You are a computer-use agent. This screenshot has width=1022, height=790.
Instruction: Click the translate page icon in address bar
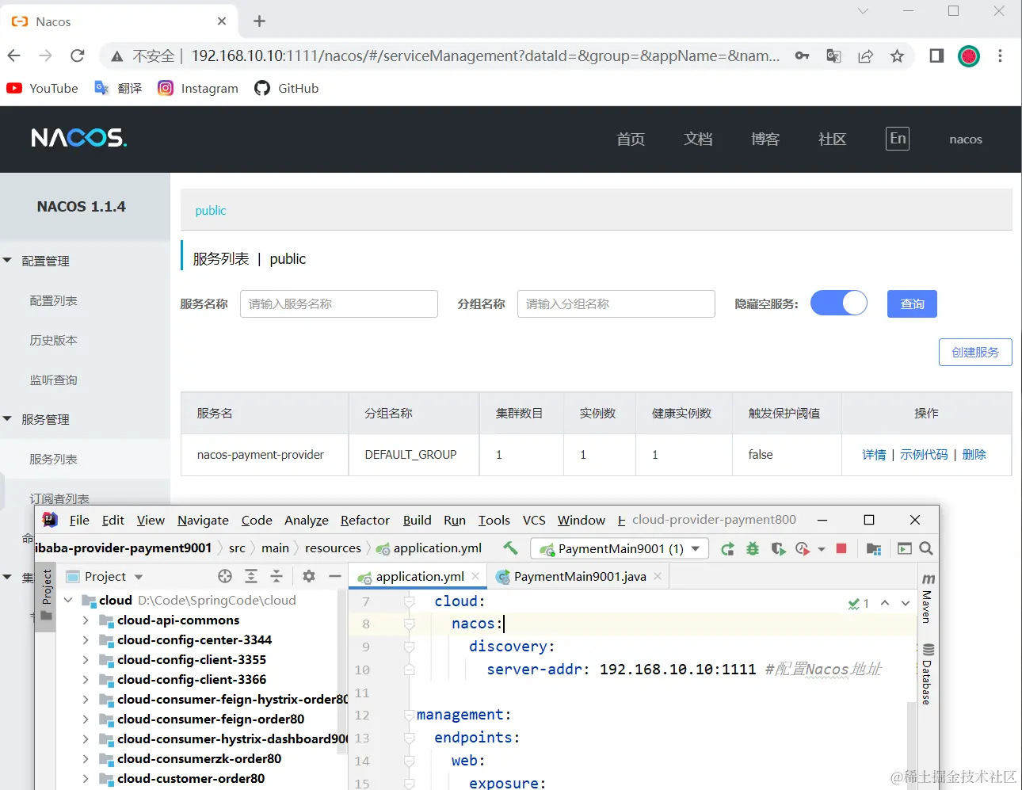[x=833, y=55]
